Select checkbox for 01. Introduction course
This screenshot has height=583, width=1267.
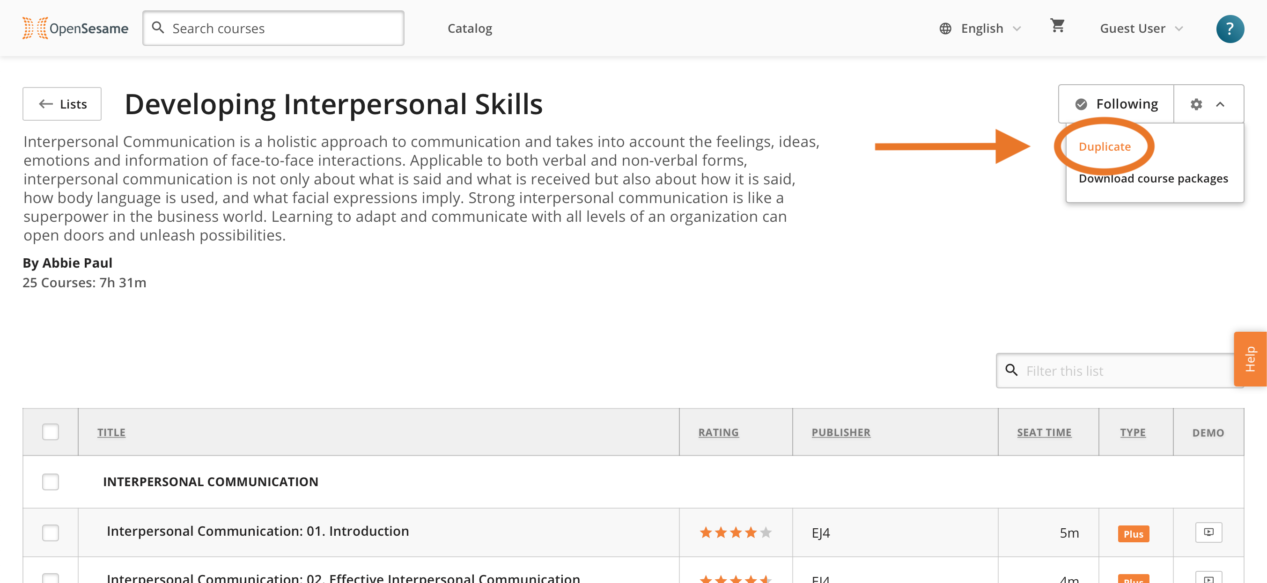[50, 532]
